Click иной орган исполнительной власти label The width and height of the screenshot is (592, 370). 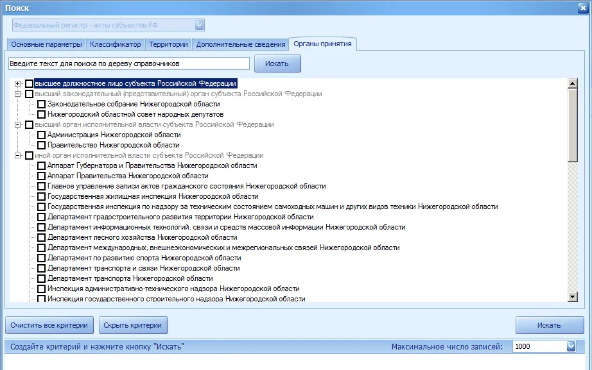(149, 155)
